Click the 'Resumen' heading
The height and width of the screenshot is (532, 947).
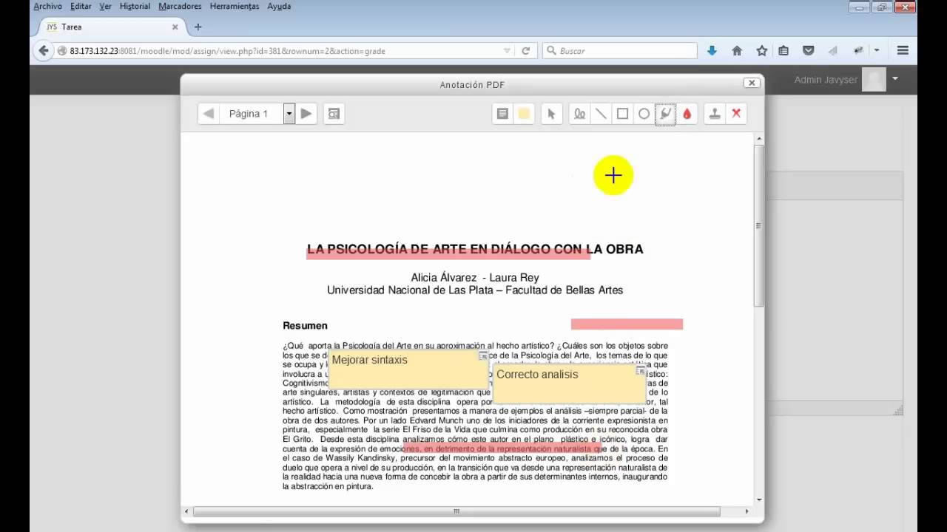[x=305, y=326]
